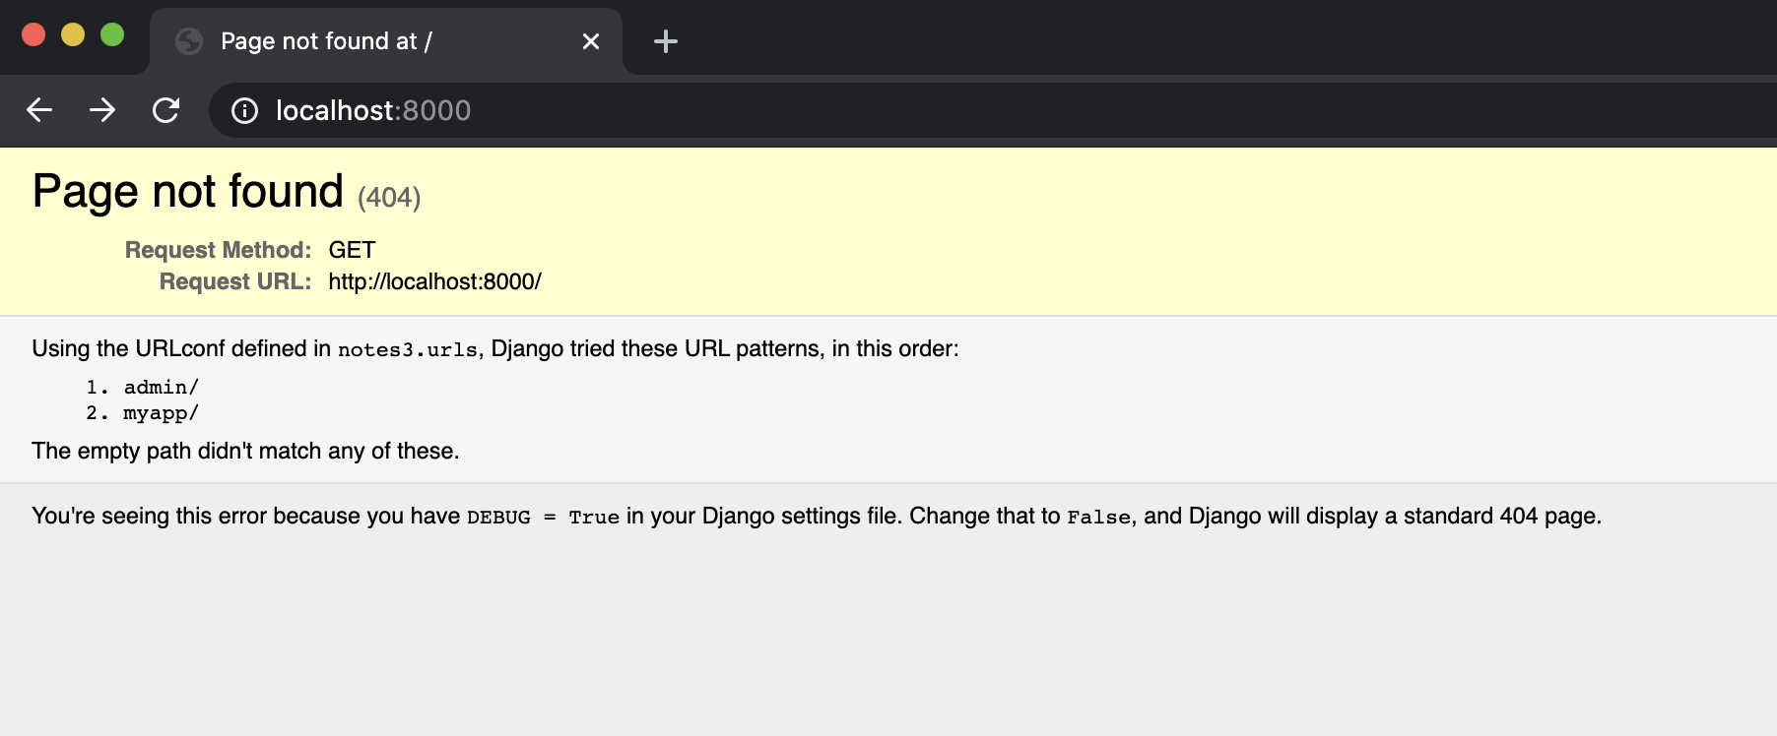Click the GET request method value
Image resolution: width=1777 pixels, height=736 pixels.
(352, 250)
